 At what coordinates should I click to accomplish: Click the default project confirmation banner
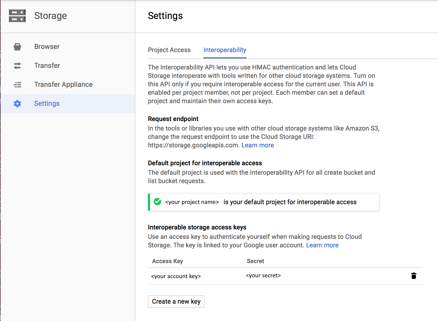pos(263,202)
